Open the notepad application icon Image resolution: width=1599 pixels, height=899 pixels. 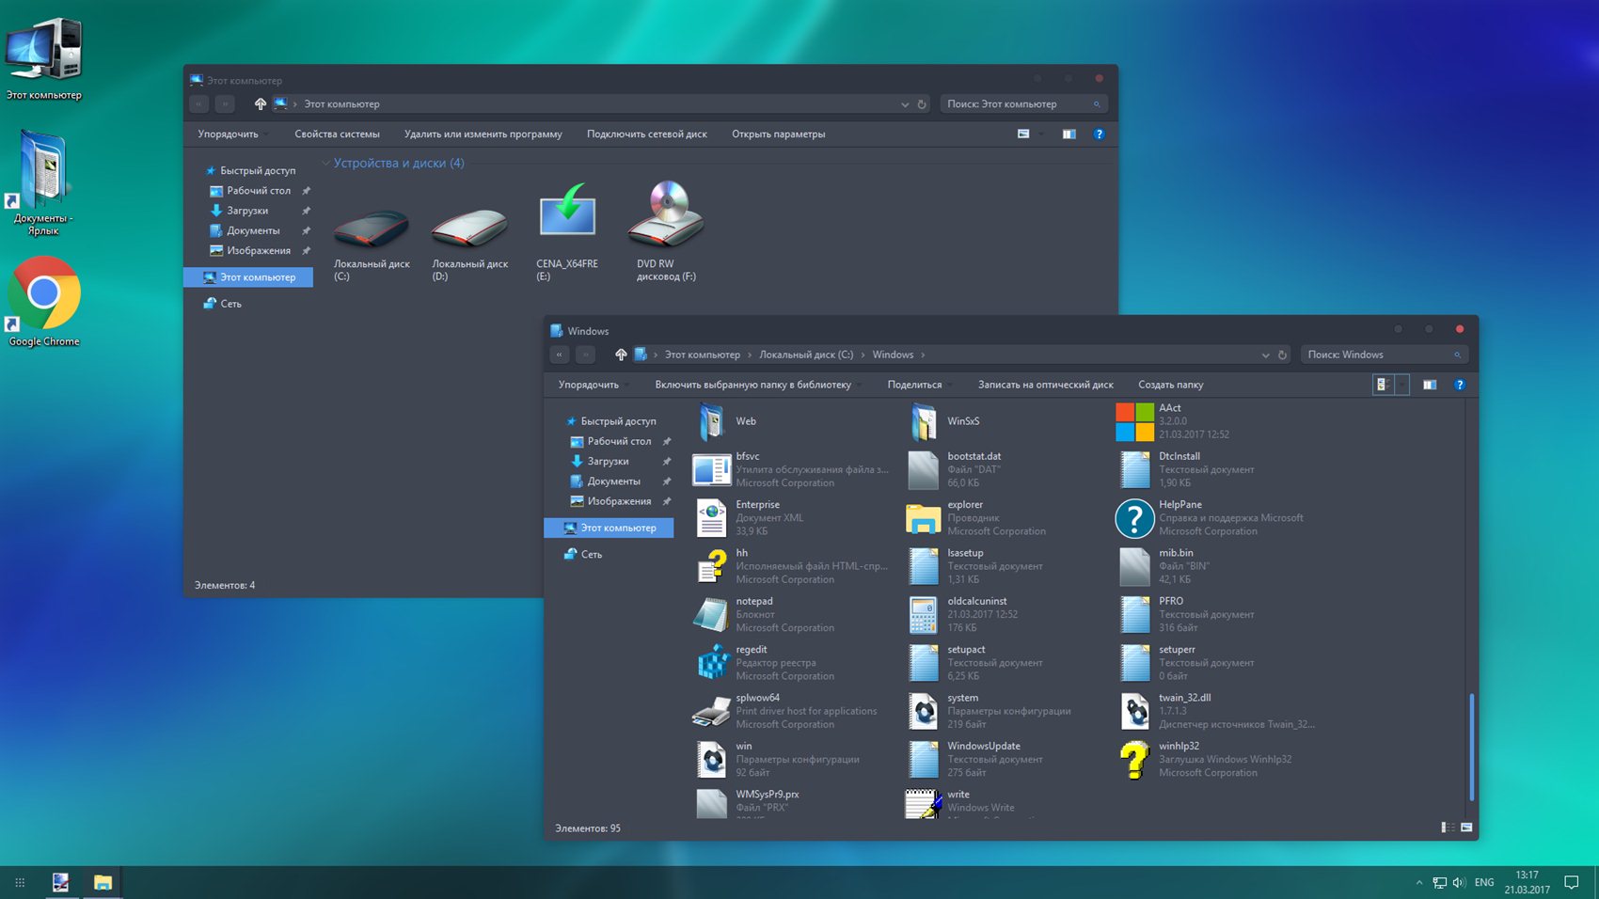(711, 614)
